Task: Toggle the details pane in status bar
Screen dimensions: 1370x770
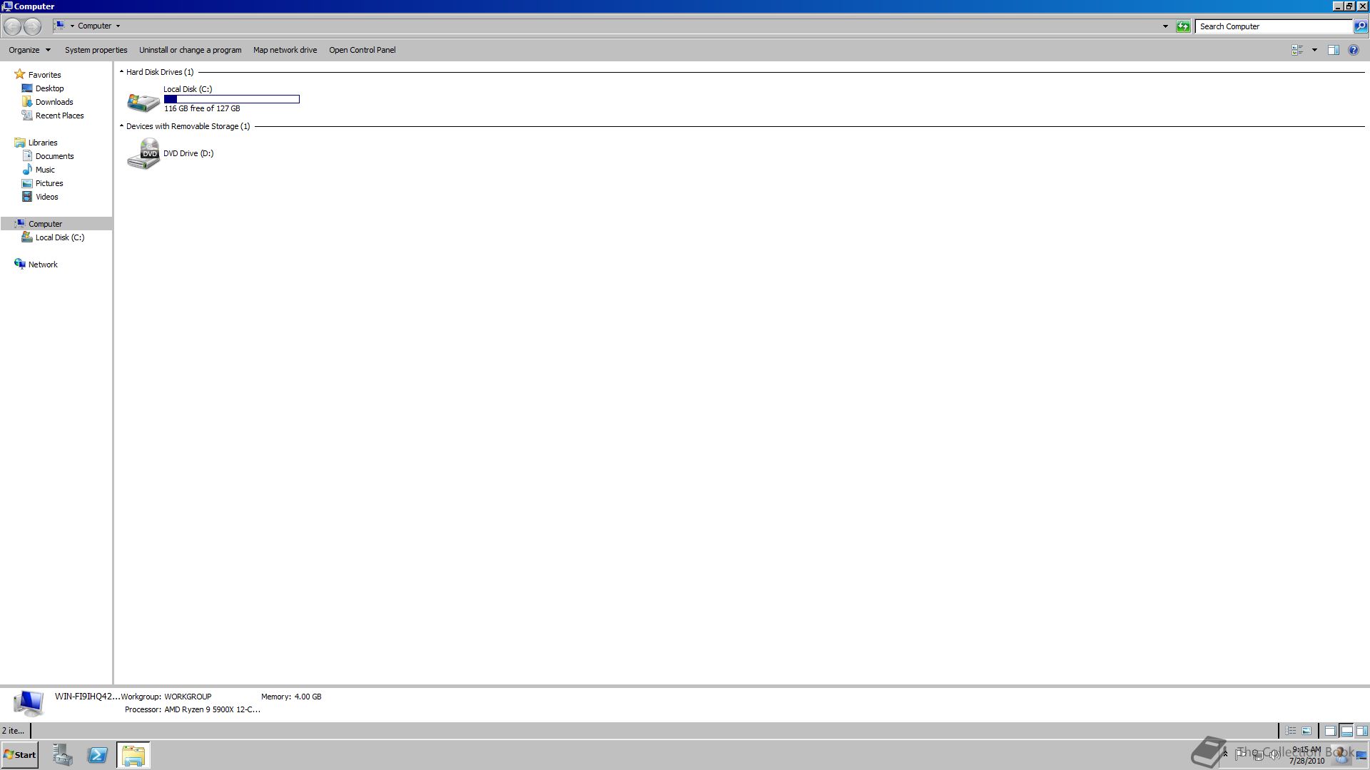Action: point(1346,731)
